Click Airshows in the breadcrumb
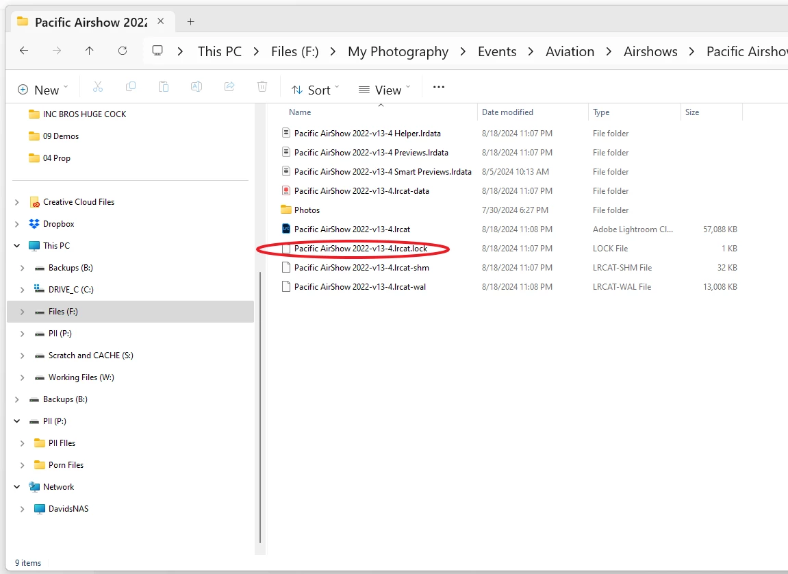Image resolution: width=788 pixels, height=574 pixels. (650, 51)
